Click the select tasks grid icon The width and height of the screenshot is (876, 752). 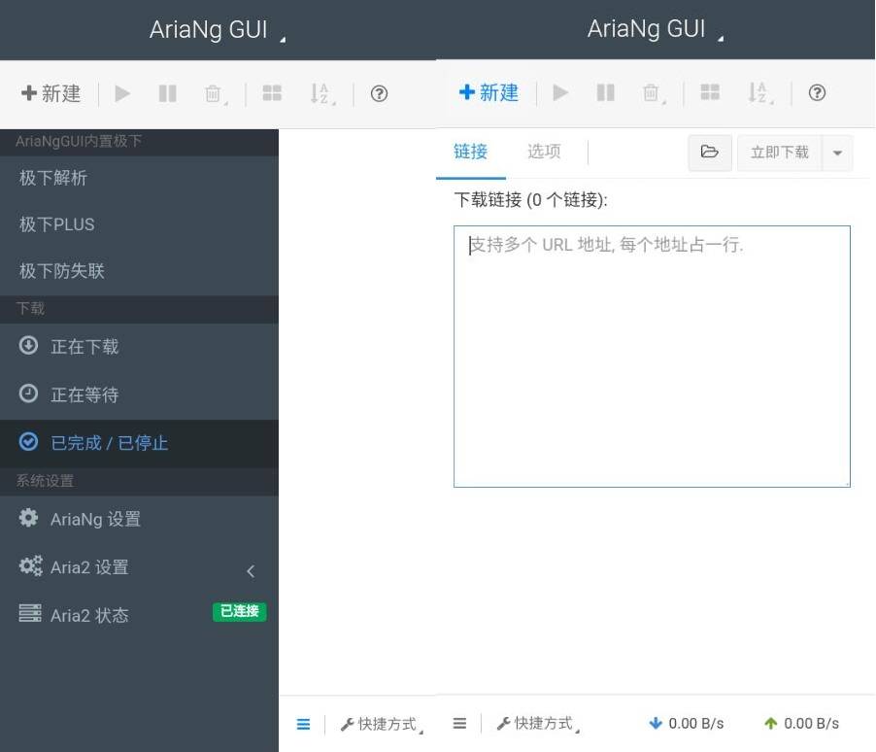pyautogui.click(x=710, y=92)
